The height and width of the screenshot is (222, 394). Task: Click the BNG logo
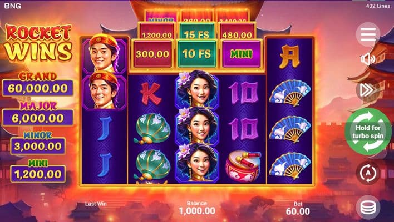click(13, 6)
